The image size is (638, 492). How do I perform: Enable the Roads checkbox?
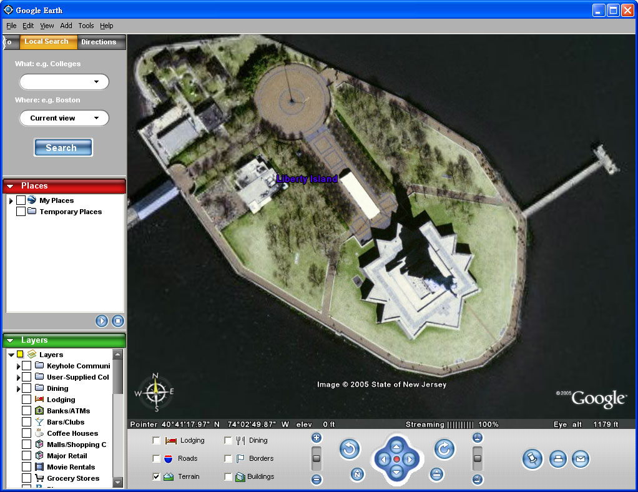tap(156, 459)
